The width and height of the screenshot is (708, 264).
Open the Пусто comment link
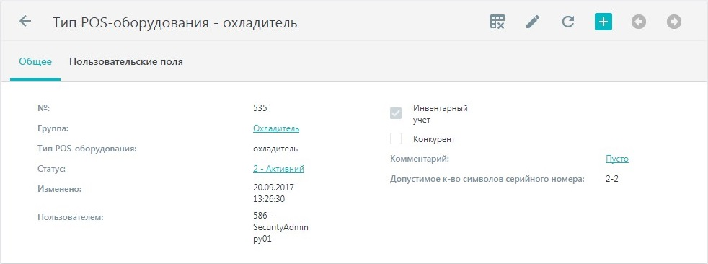(x=616, y=159)
